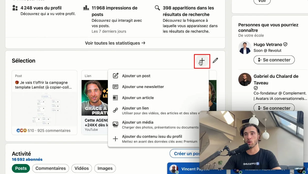Click "Se connecter" for Hugo Vetrano
Screen dimensions: 308x174
coord(274,60)
